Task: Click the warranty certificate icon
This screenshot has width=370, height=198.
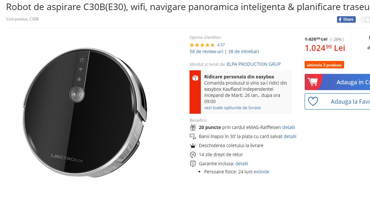Action: pos(193,164)
